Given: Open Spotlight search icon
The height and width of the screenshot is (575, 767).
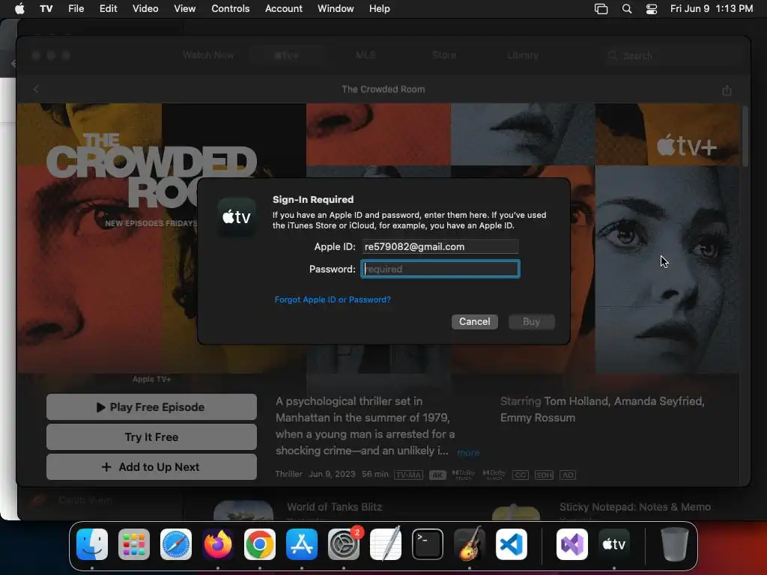Looking at the screenshot, I should click(627, 9).
